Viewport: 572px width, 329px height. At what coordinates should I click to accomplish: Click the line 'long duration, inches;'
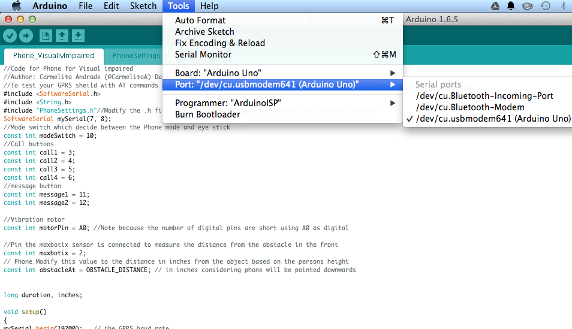coord(43,295)
